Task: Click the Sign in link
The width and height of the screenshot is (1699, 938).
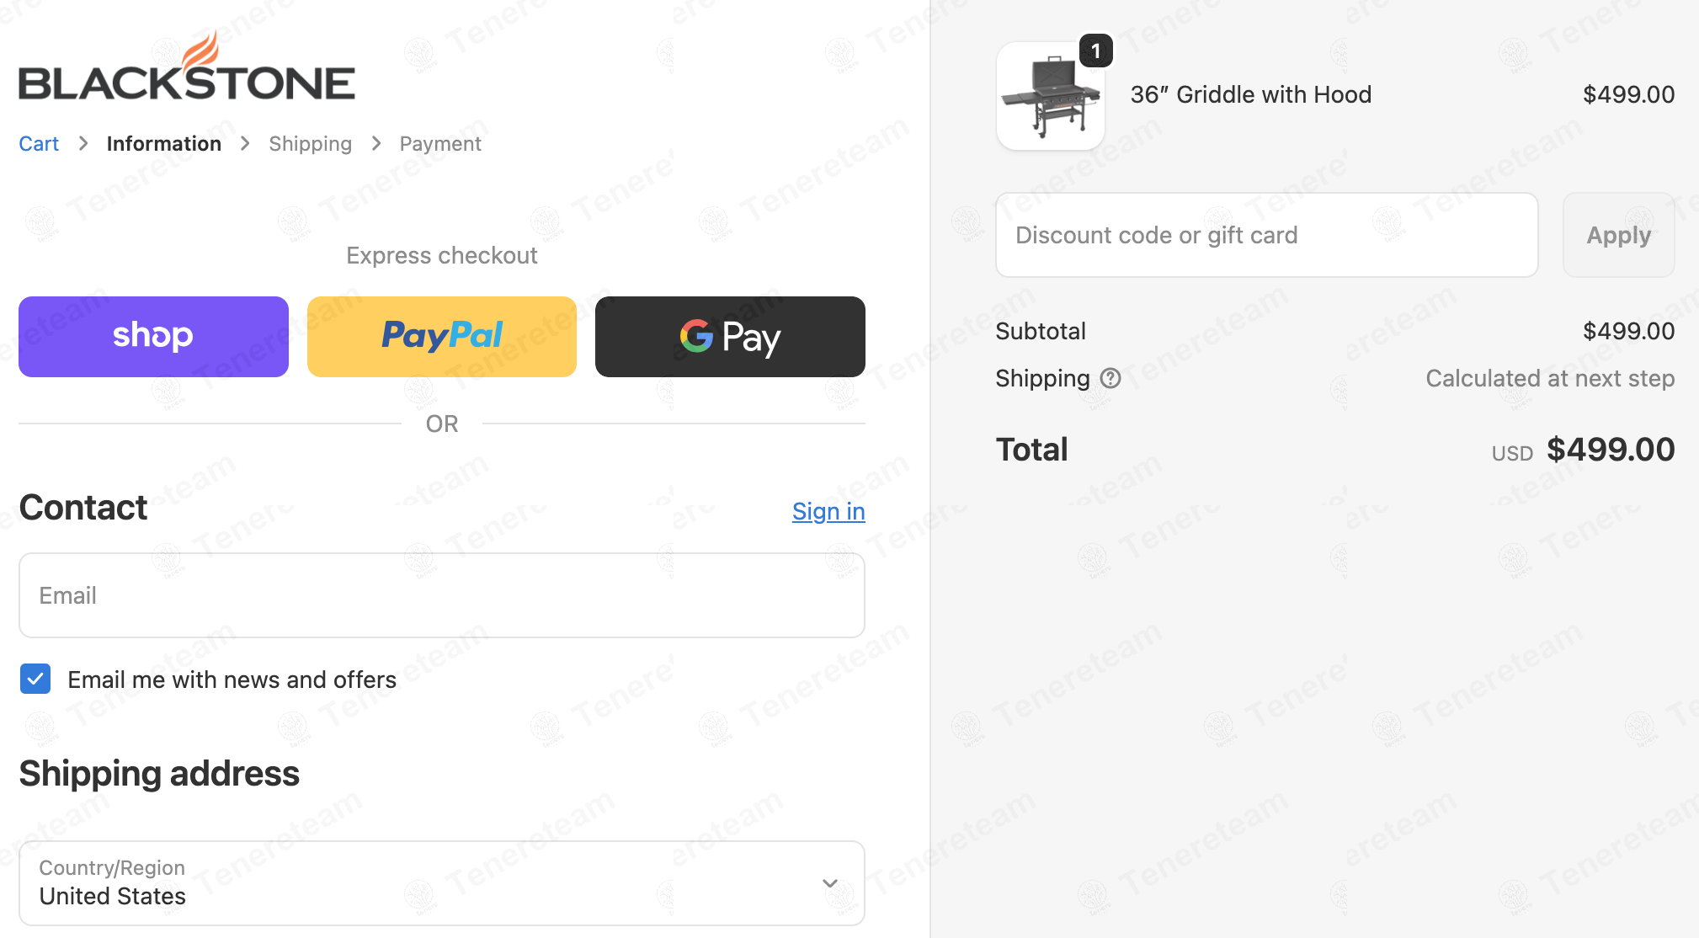Action: (828, 511)
